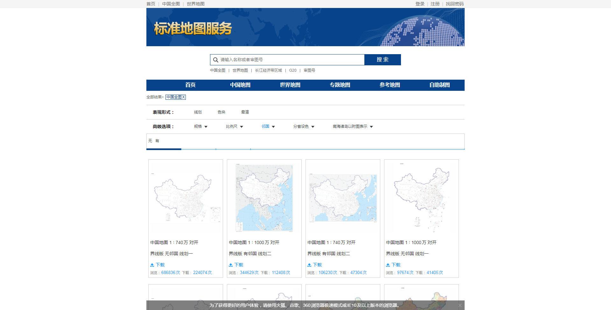Viewport: 611px width, 310px height.
Task: Expand the 南海诸岛以附图表示 dropdown
Action: tap(352, 126)
